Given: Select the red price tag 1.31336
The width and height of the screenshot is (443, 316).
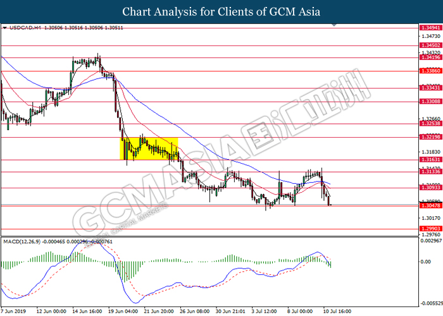Looking at the screenshot, I should (x=431, y=171).
